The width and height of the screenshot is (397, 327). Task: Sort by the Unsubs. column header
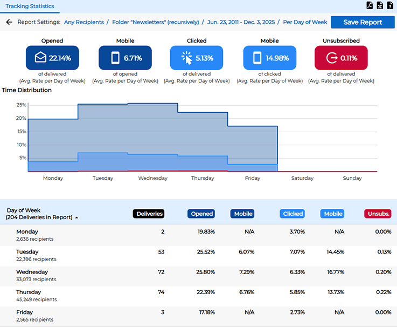(x=378, y=214)
